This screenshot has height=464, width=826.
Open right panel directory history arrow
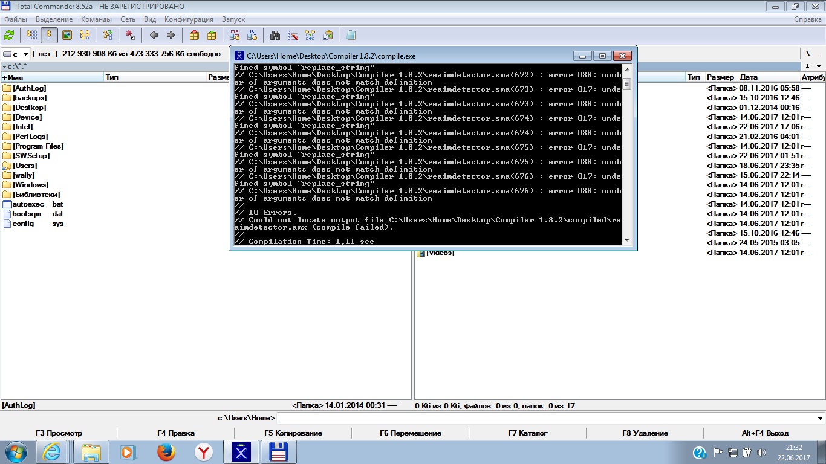819,66
